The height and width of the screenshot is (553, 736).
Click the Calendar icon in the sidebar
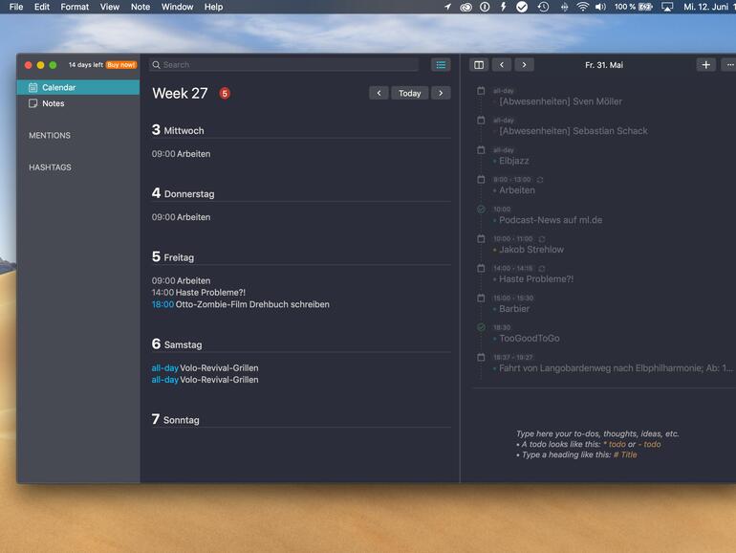32,87
